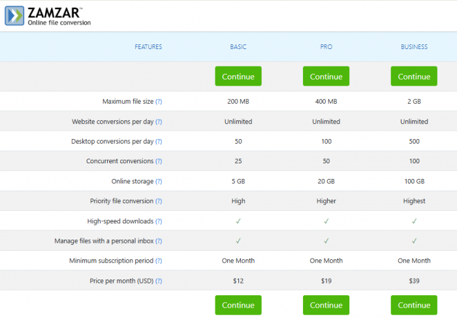Click top Continue button for Pro plan

click(x=326, y=76)
